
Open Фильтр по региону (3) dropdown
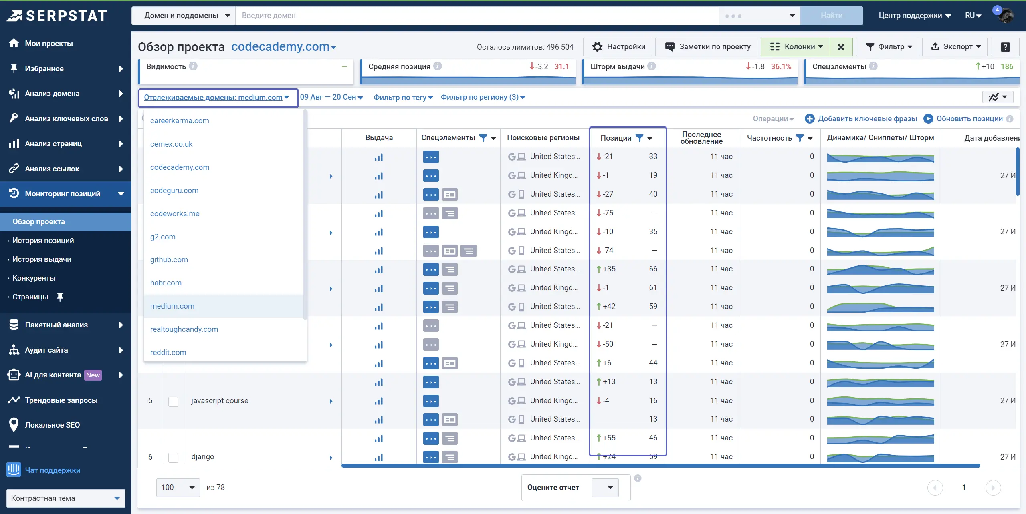click(x=483, y=97)
